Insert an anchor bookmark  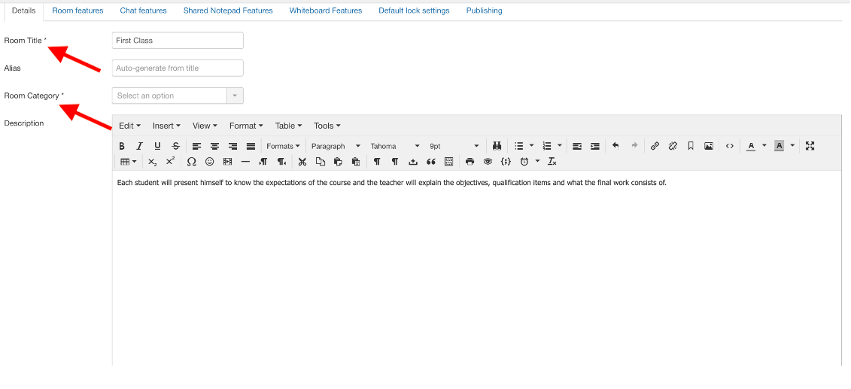[x=691, y=146]
